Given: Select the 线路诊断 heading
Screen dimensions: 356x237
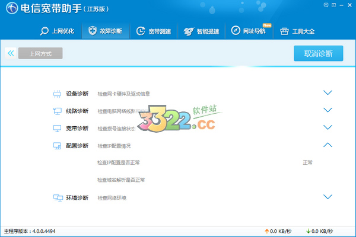Looking at the screenshot, I should click(x=77, y=111).
